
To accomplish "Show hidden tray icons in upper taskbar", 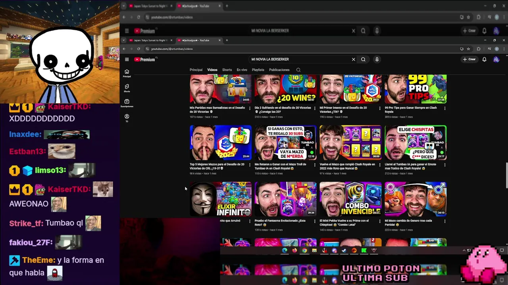I will tap(464, 250).
